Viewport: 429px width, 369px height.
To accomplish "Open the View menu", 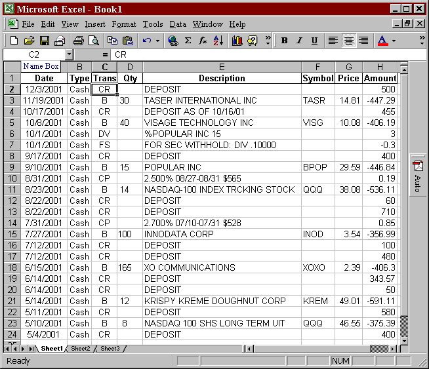I will [70, 24].
